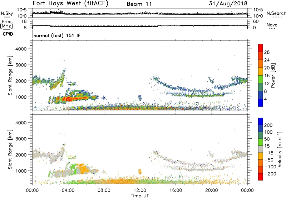The image size is (286, 198).
Task: Click the 'Fort Hays West (fitACF)' title
Action: (70, 4)
